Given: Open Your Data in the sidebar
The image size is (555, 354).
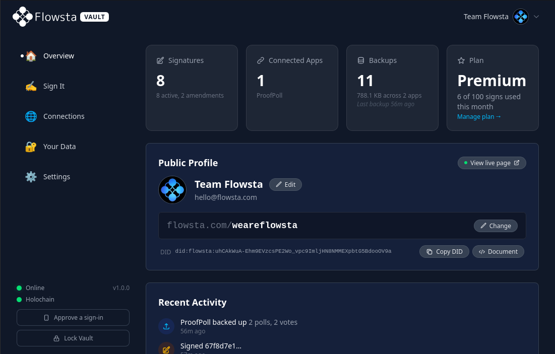Looking at the screenshot, I should click(x=59, y=147).
